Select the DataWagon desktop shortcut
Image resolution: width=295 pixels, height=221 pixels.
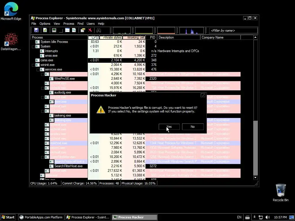[x=11, y=42]
